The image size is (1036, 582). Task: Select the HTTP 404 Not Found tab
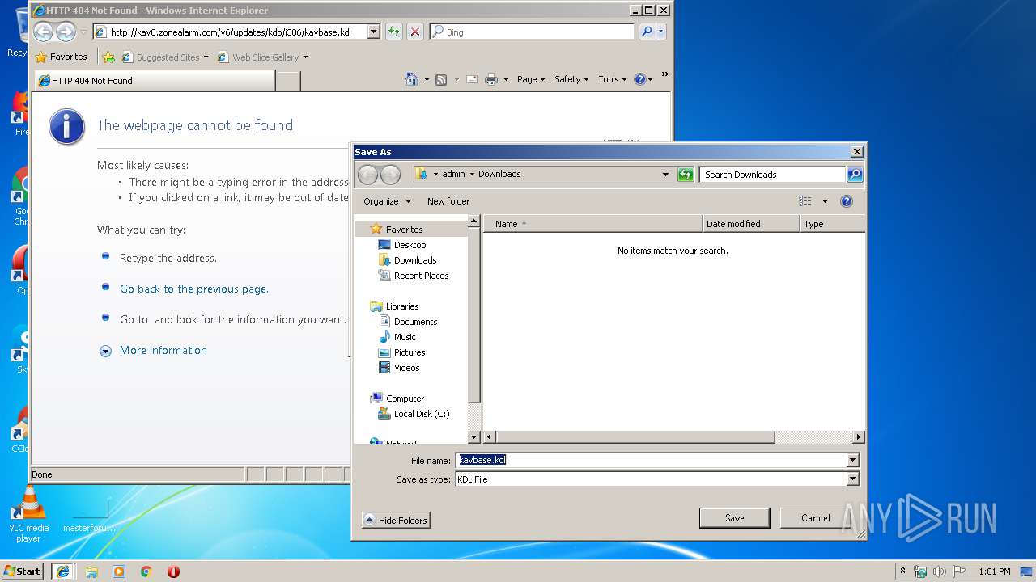pos(155,81)
